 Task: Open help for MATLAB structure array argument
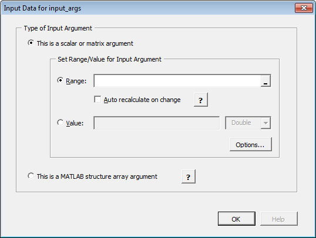[x=189, y=176]
